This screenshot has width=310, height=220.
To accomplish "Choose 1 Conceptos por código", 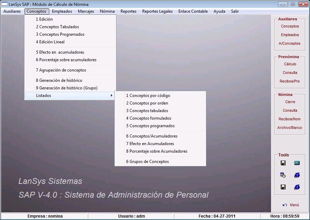I will point(160,96).
